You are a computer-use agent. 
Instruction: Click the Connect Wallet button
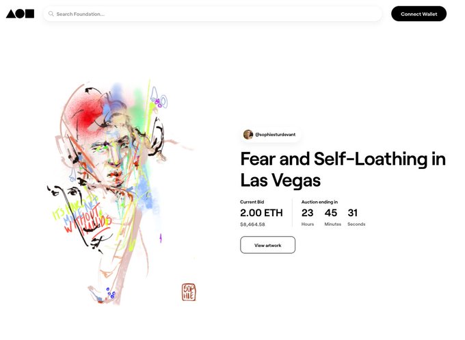click(418, 14)
